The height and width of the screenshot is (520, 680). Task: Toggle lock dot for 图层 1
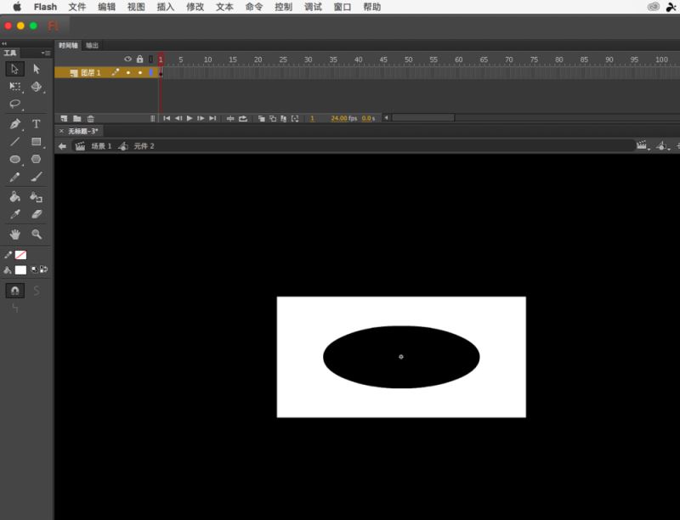[x=140, y=73]
